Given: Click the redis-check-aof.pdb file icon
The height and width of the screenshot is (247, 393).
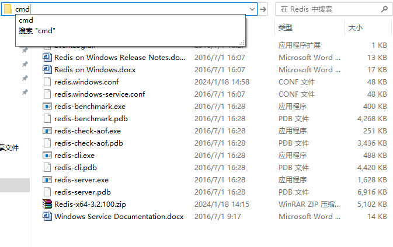Looking at the screenshot, I should pos(47,143).
